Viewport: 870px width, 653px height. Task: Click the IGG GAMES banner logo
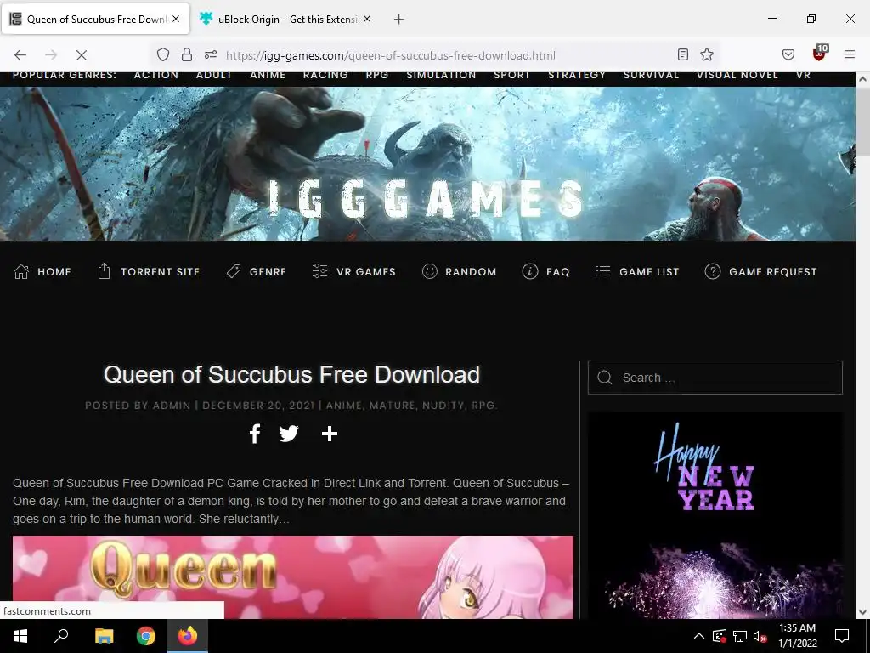427,199
